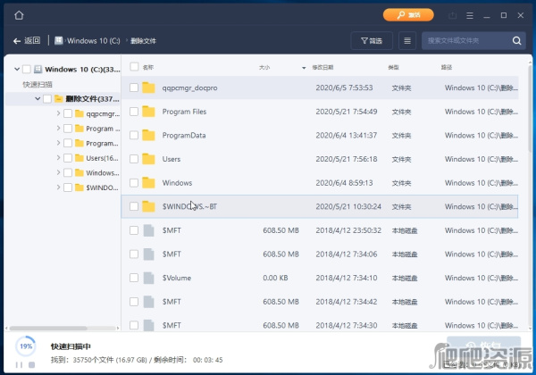Check the qqpcmgr_docpro folder checkbox

tap(134, 87)
